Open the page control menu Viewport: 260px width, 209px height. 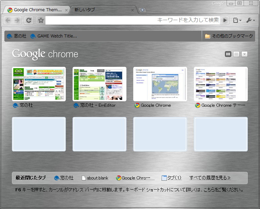pyautogui.click(x=237, y=20)
